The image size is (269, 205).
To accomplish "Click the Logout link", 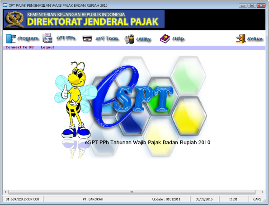I will coord(48,47).
